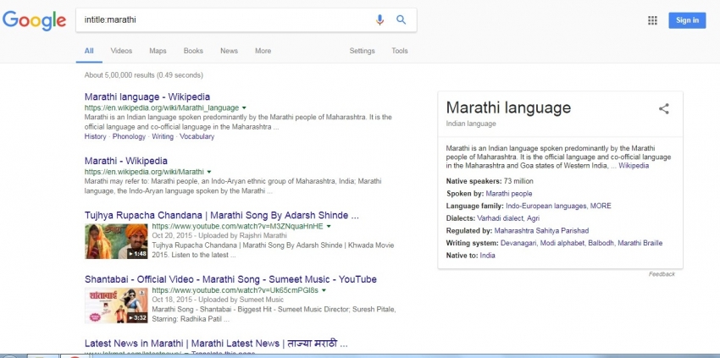This screenshot has width=720, height=358.
Task: Switch to the Maps tab
Action: click(x=158, y=51)
